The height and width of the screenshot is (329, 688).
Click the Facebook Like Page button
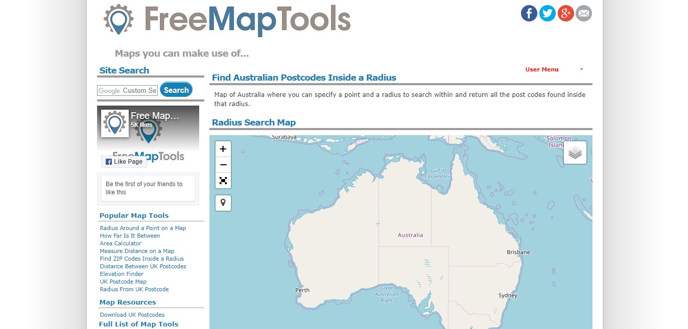click(124, 162)
